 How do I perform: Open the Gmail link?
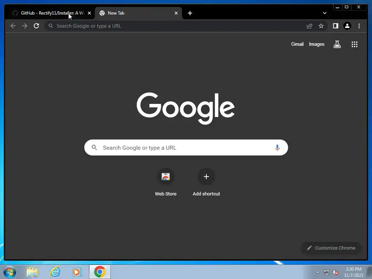(x=297, y=44)
